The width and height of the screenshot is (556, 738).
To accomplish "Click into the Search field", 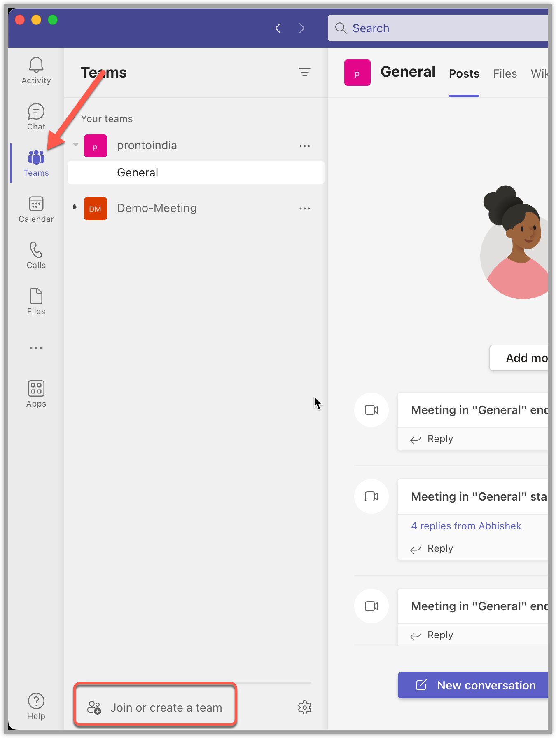I will coord(438,28).
